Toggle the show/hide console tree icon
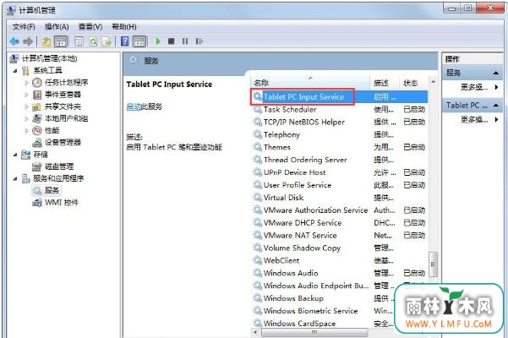Image resolution: width=508 pixels, height=338 pixels. click(x=61, y=41)
